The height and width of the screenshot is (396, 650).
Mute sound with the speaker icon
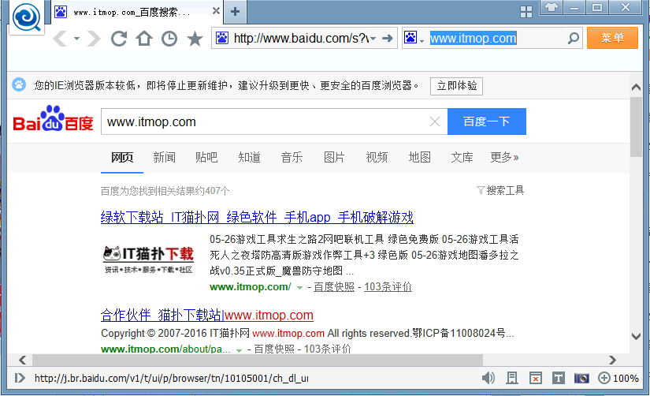click(x=488, y=378)
